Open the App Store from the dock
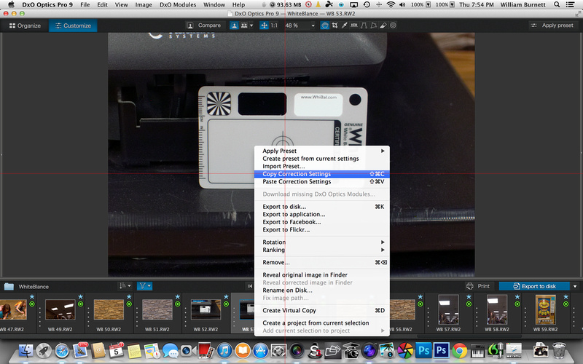Viewport: 583px width, 364px height. pos(261,350)
